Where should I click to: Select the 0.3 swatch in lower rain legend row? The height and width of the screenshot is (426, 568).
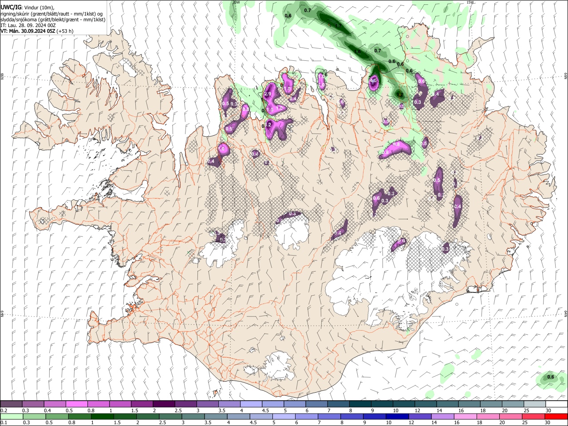34,416
